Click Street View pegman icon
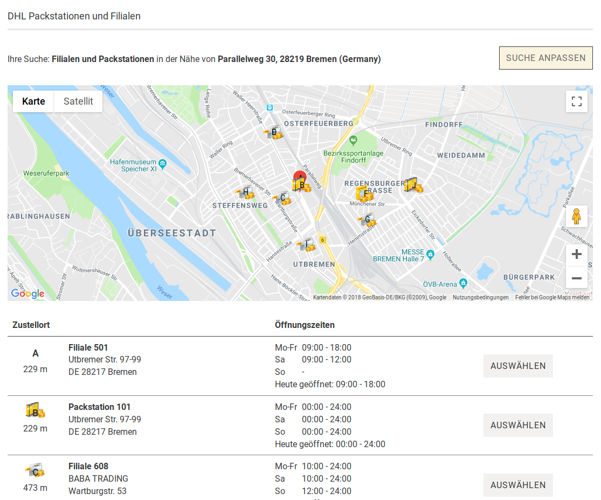The height and width of the screenshot is (500, 601). click(576, 216)
